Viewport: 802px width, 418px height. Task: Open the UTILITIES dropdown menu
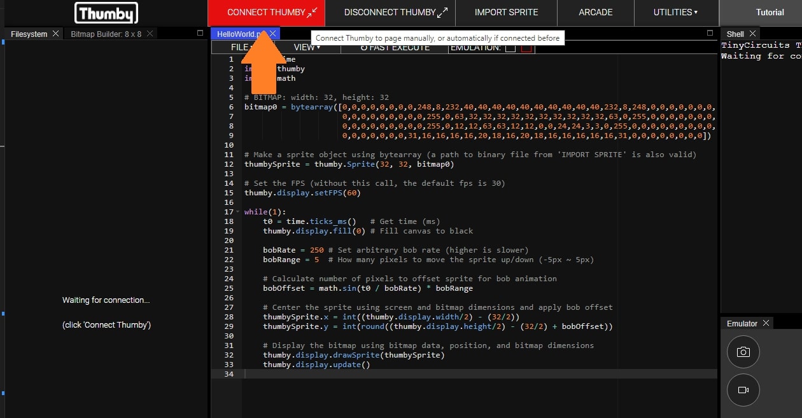[x=675, y=12]
